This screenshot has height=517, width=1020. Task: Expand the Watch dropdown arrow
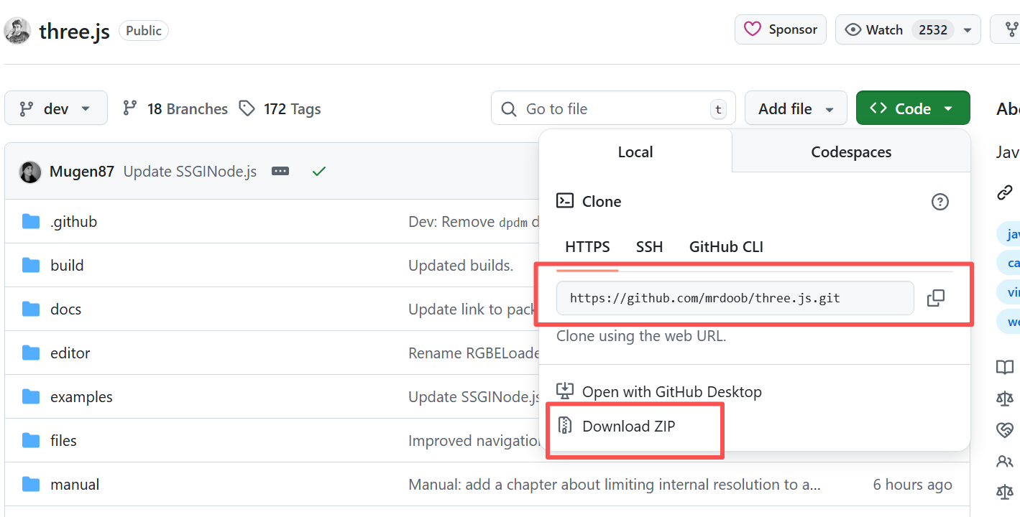click(x=968, y=30)
